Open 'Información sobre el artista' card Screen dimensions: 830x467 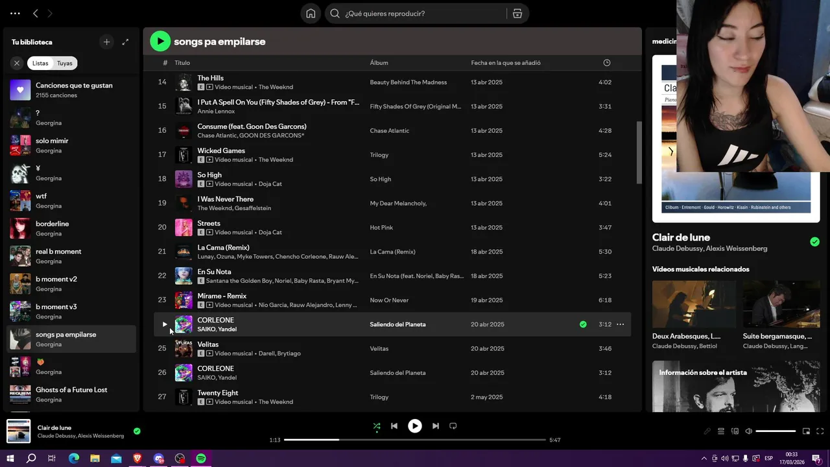736,387
